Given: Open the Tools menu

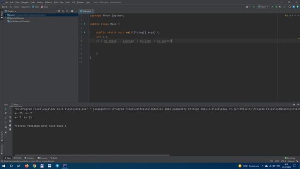Looking at the screenshot, I should [x=67, y=2].
